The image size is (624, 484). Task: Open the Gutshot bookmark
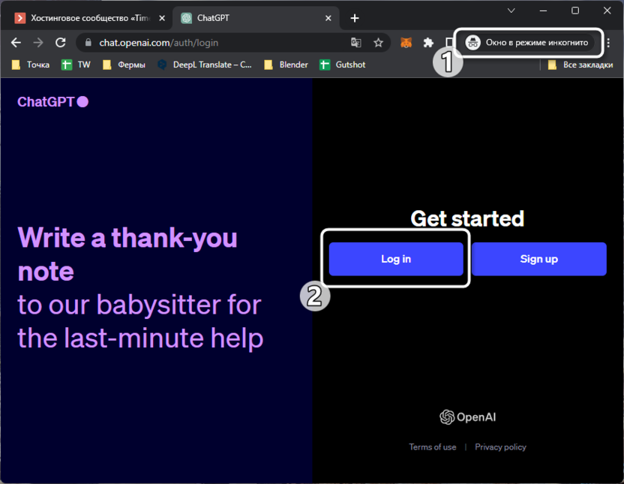coord(343,65)
